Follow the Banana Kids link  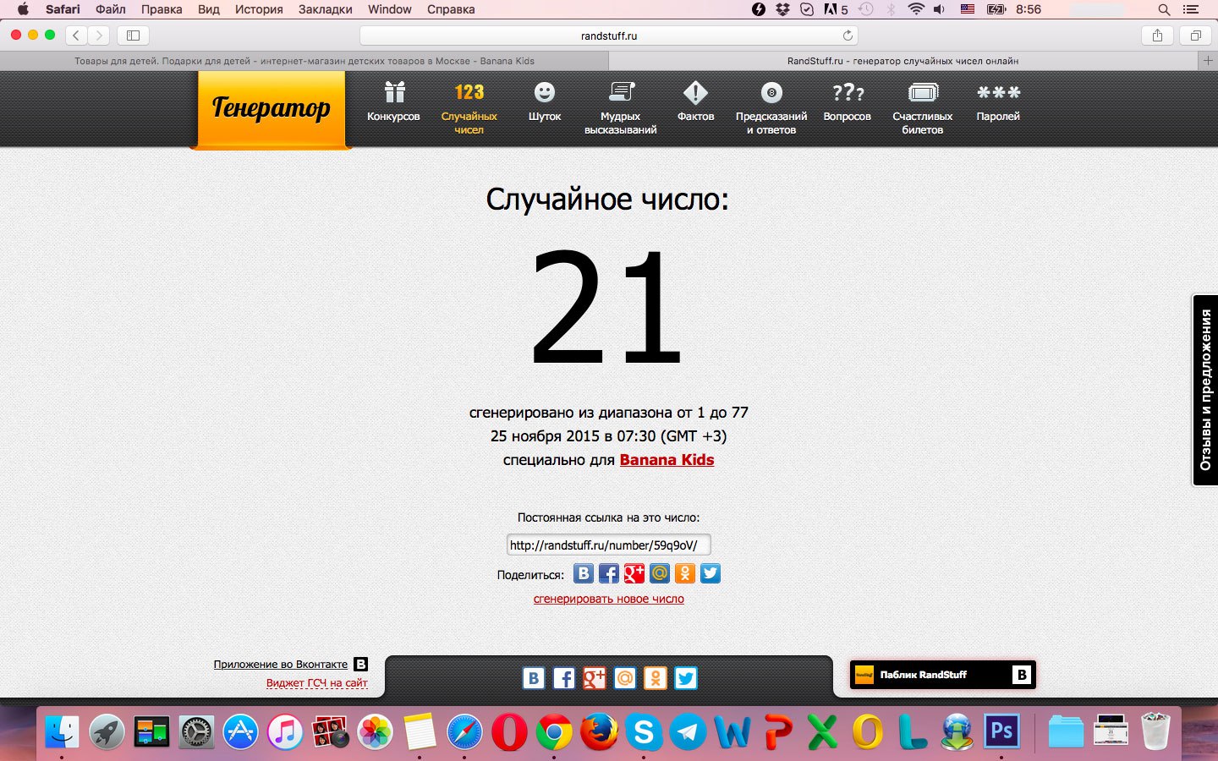click(667, 460)
